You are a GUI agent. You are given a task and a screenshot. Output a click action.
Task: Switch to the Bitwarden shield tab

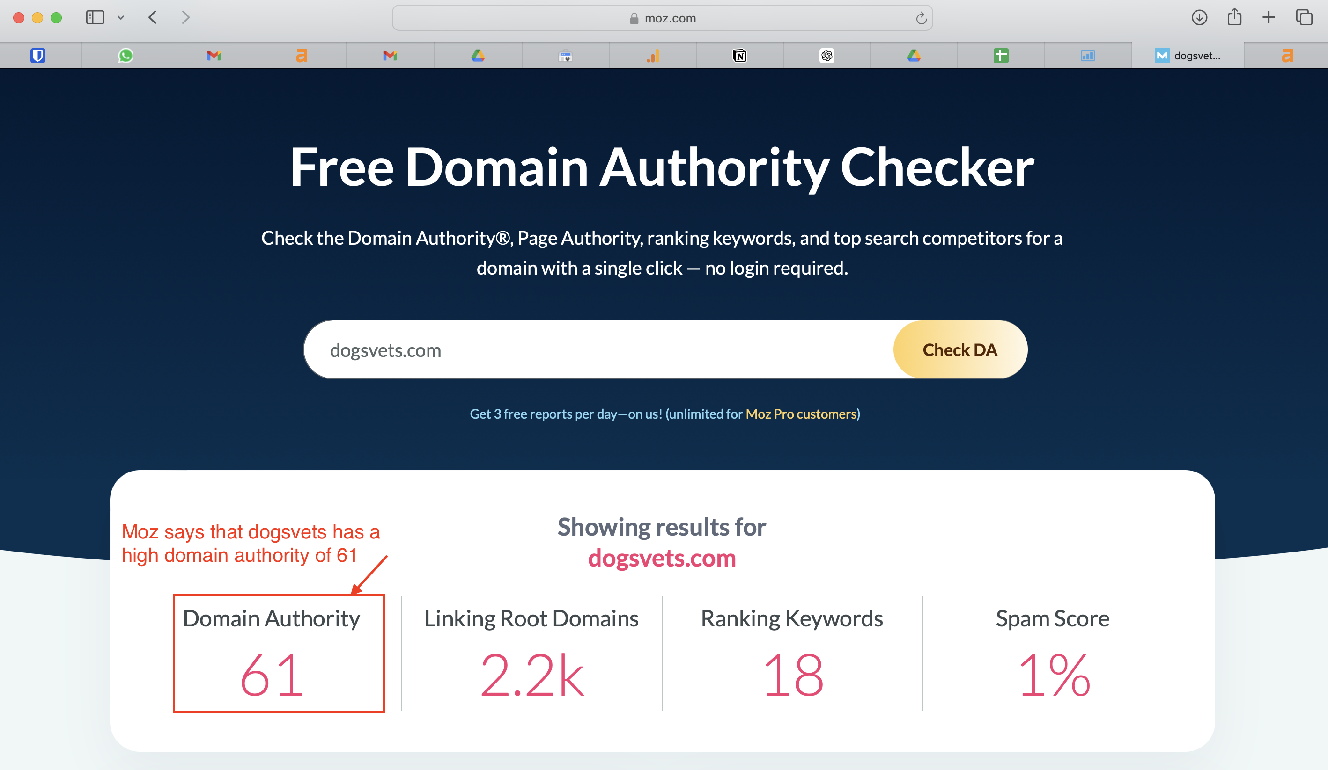[x=38, y=55]
